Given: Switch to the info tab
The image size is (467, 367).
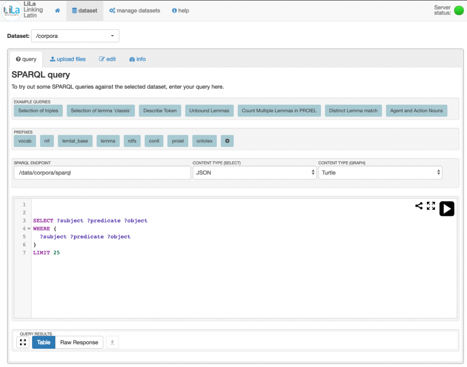Looking at the screenshot, I should click(x=137, y=59).
